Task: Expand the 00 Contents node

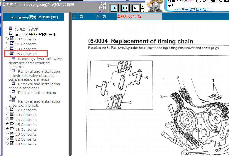Action: [7, 38]
